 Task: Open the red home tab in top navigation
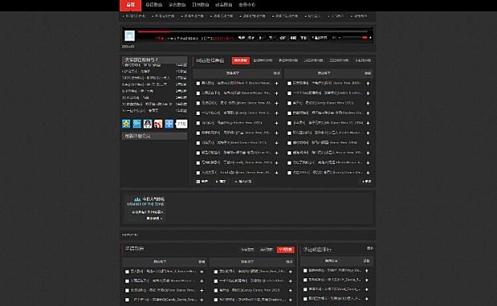point(130,5)
